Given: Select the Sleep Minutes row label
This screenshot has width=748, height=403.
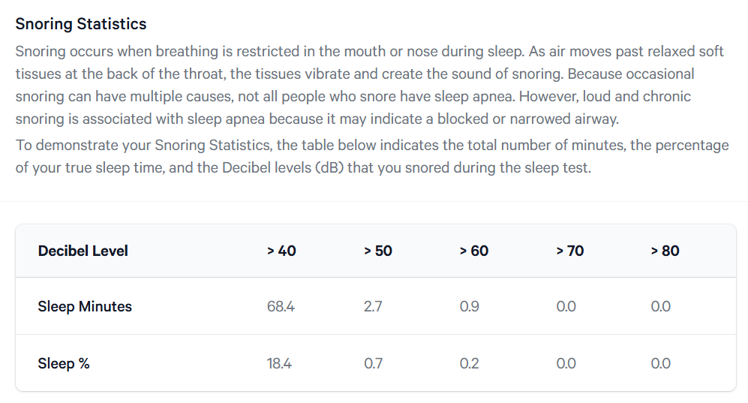Looking at the screenshot, I should click(85, 306).
